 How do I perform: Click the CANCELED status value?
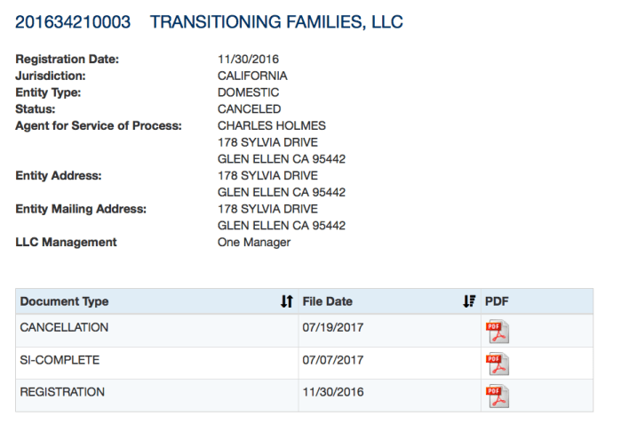(x=249, y=109)
